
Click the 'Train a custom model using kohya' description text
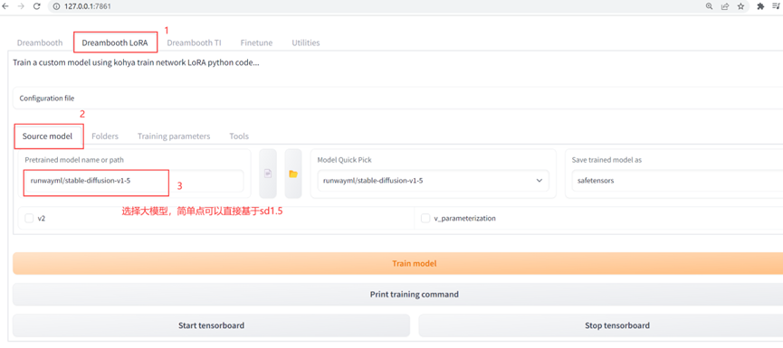(x=135, y=63)
